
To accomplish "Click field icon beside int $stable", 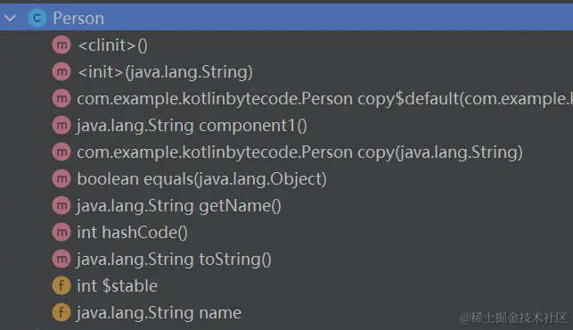I will tap(61, 285).
